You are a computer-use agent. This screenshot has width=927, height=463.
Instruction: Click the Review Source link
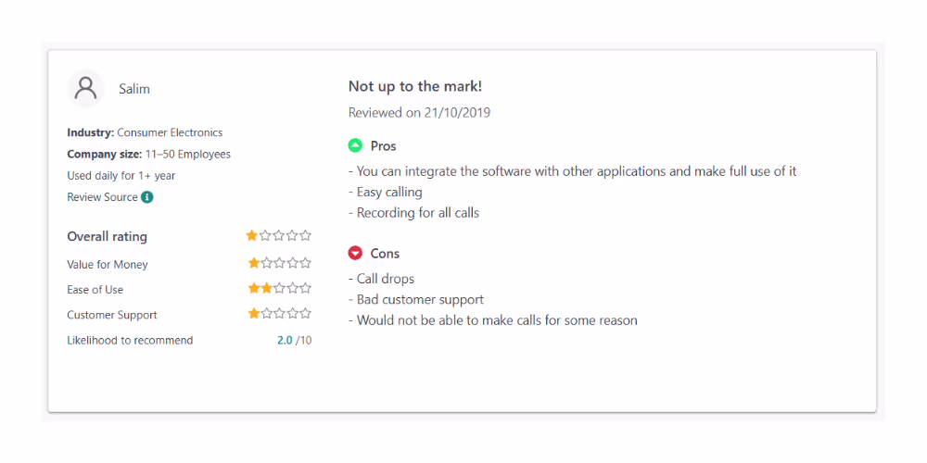point(102,197)
